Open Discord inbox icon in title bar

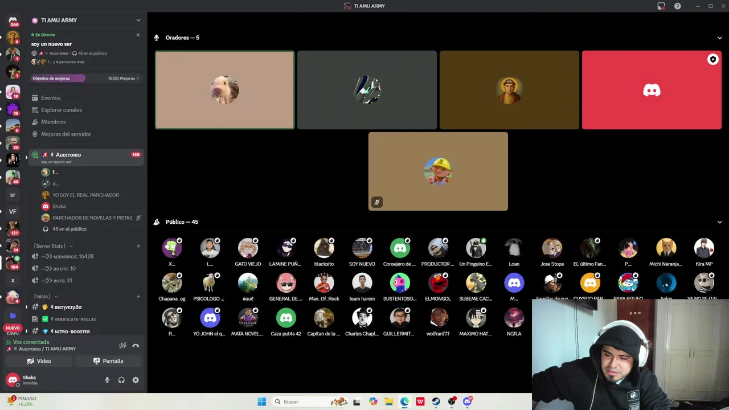tap(661, 6)
